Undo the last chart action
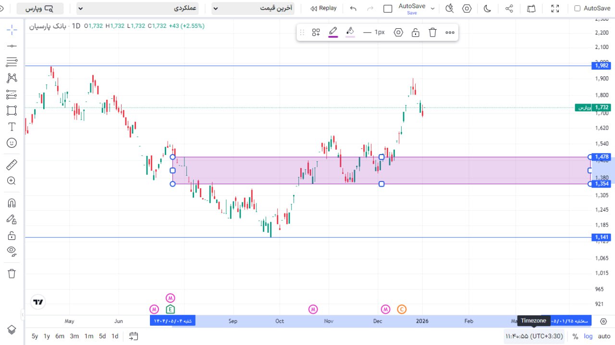 [354, 8]
